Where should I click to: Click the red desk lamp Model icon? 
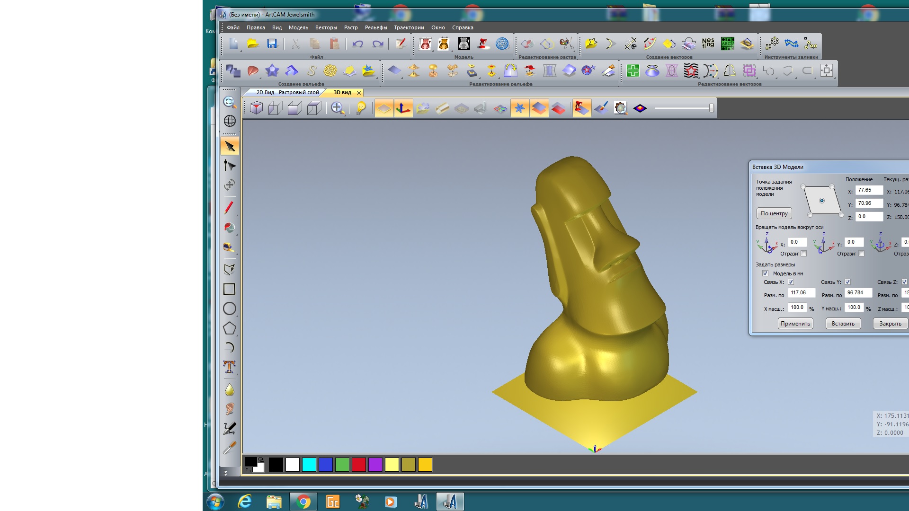tap(483, 44)
